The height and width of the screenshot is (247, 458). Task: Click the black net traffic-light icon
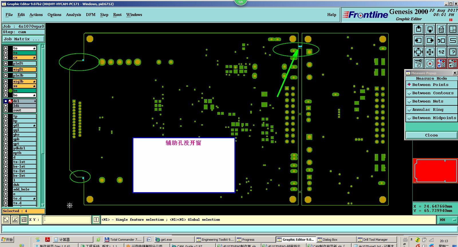(453, 63)
